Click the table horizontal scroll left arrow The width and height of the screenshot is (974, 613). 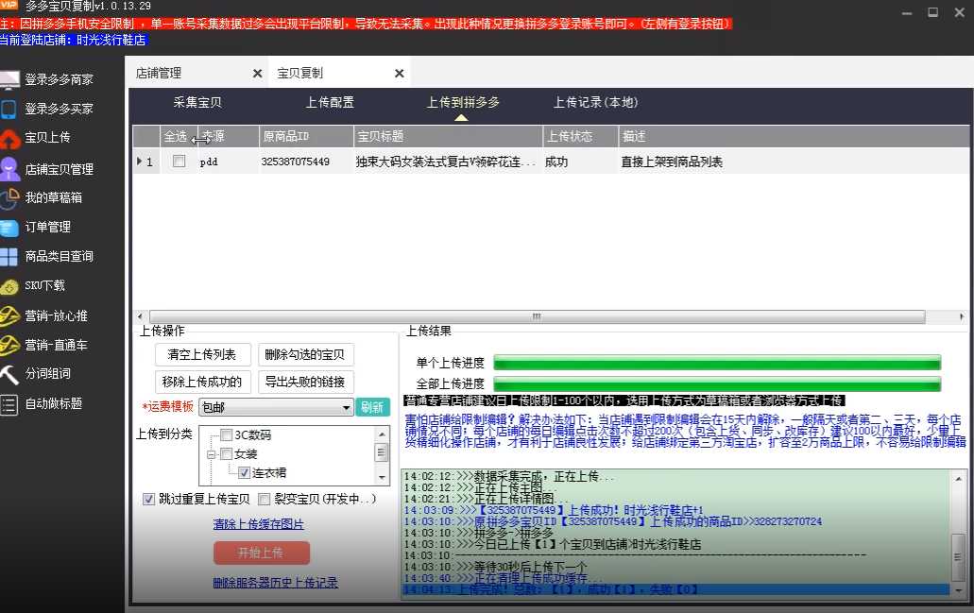141,316
